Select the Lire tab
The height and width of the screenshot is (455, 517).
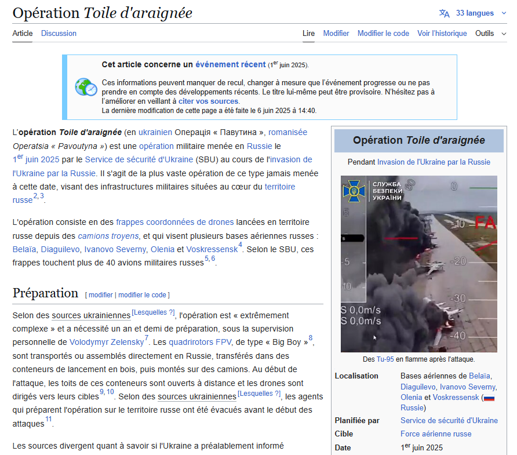[308, 33]
